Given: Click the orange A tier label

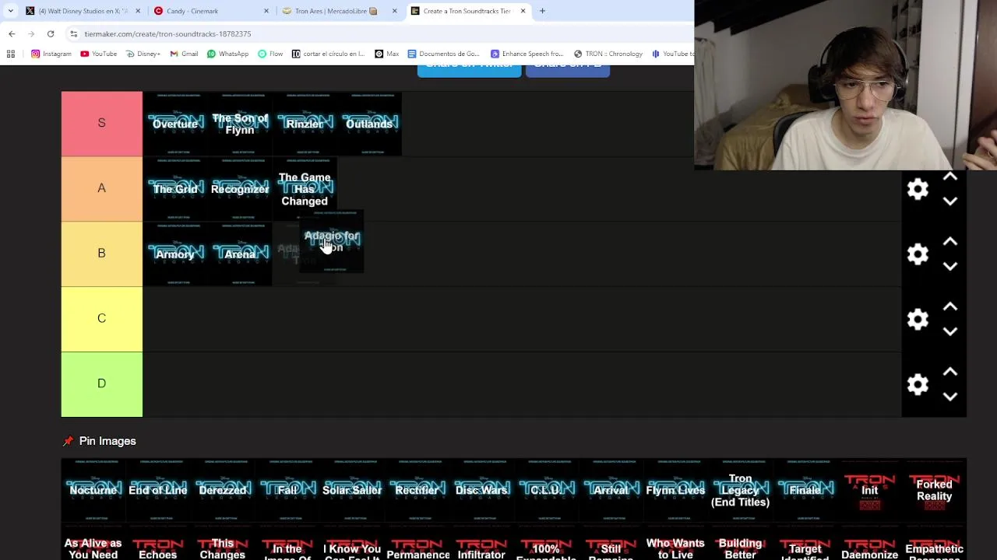Looking at the screenshot, I should (x=102, y=189).
